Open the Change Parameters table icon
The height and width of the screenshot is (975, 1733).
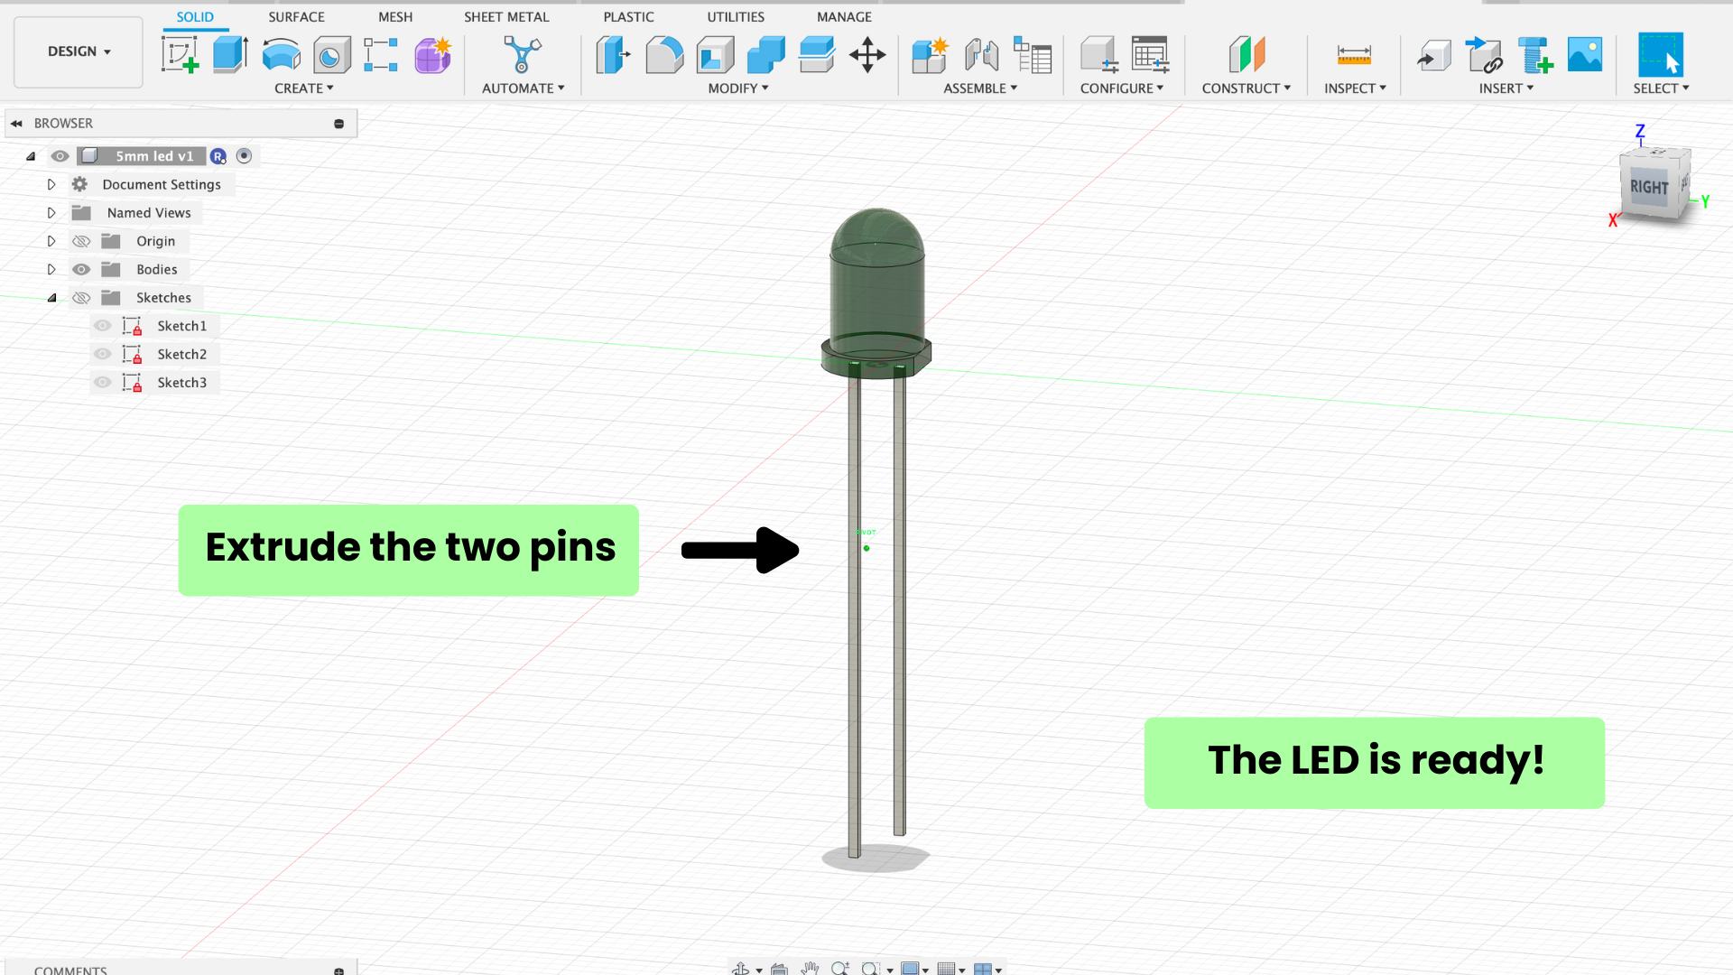point(1150,55)
